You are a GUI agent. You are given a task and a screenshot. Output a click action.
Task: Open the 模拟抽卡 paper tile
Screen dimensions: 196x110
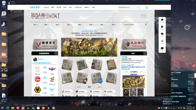pos(97,78)
